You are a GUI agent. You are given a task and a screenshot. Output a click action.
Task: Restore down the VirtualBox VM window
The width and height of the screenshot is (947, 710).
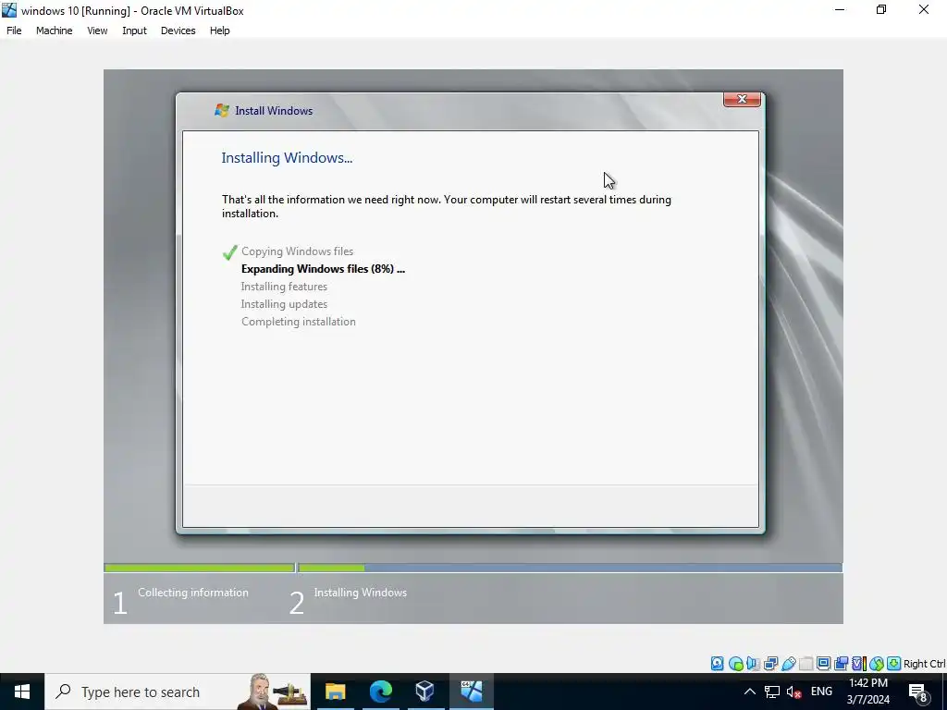[881, 9]
